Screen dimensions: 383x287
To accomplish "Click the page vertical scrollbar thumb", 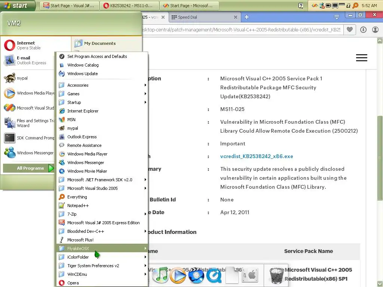I will click(380, 158).
